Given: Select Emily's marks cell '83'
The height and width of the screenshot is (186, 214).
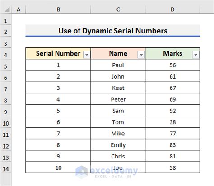Looking at the screenshot, I should tap(172, 145).
